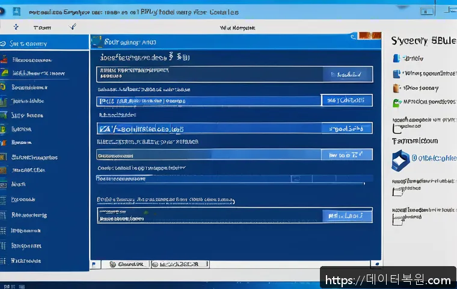The width and height of the screenshot is (457, 289).
Task: Open the large blue hexagon icon in right panel
Action: [x=400, y=161]
